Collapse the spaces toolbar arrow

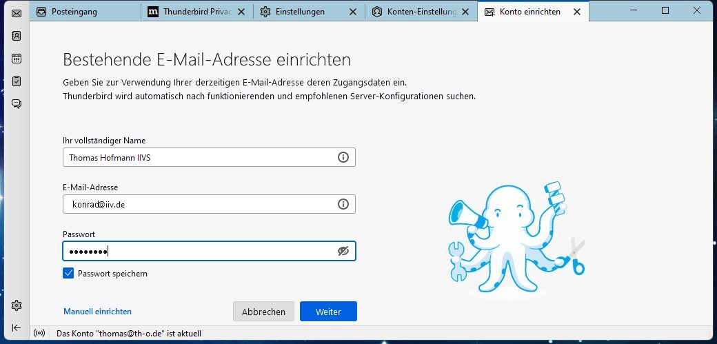pyautogui.click(x=17, y=327)
